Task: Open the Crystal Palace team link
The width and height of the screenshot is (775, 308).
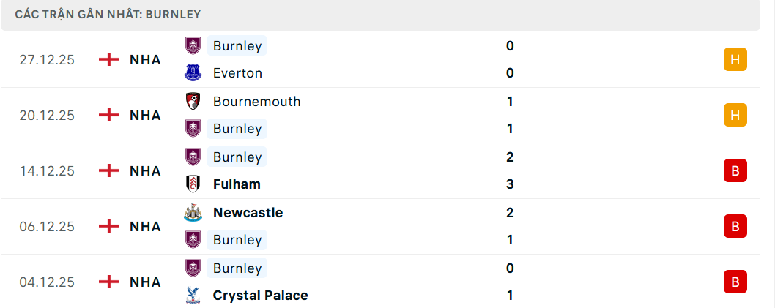Action: coord(260,296)
